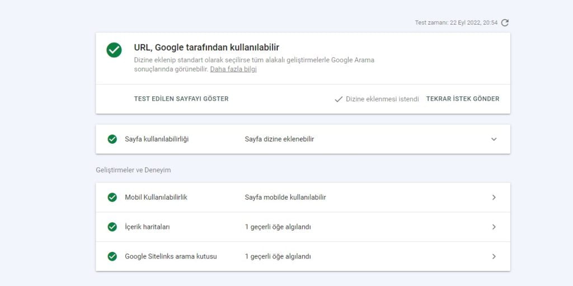Click large green checkmark next to URL heading
This screenshot has height=286, width=573.
(x=114, y=50)
